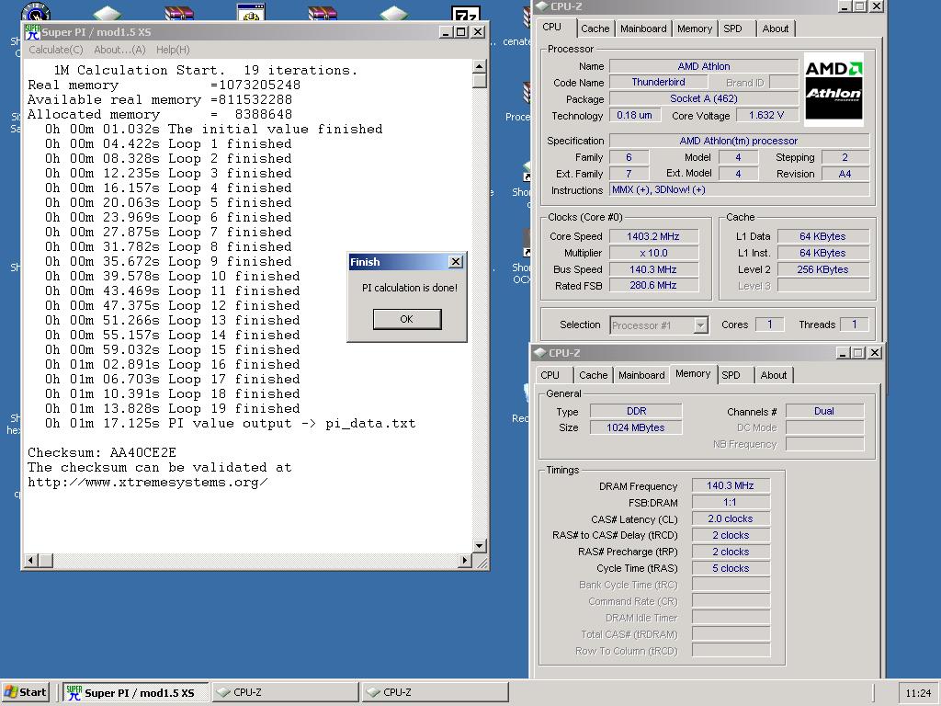Click the Bus Speed 140.3 MHz value
Image resolution: width=941 pixels, height=706 pixels.
coord(653,269)
